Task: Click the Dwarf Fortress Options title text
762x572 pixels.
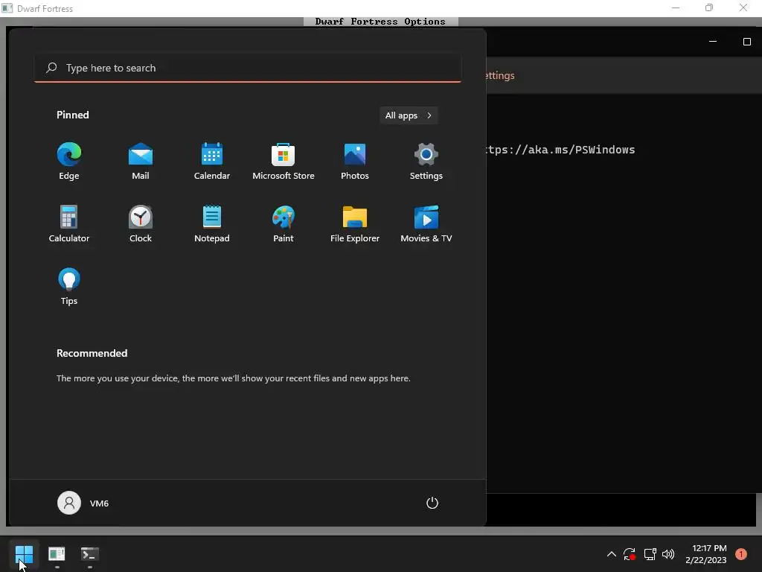Action: coord(380,22)
